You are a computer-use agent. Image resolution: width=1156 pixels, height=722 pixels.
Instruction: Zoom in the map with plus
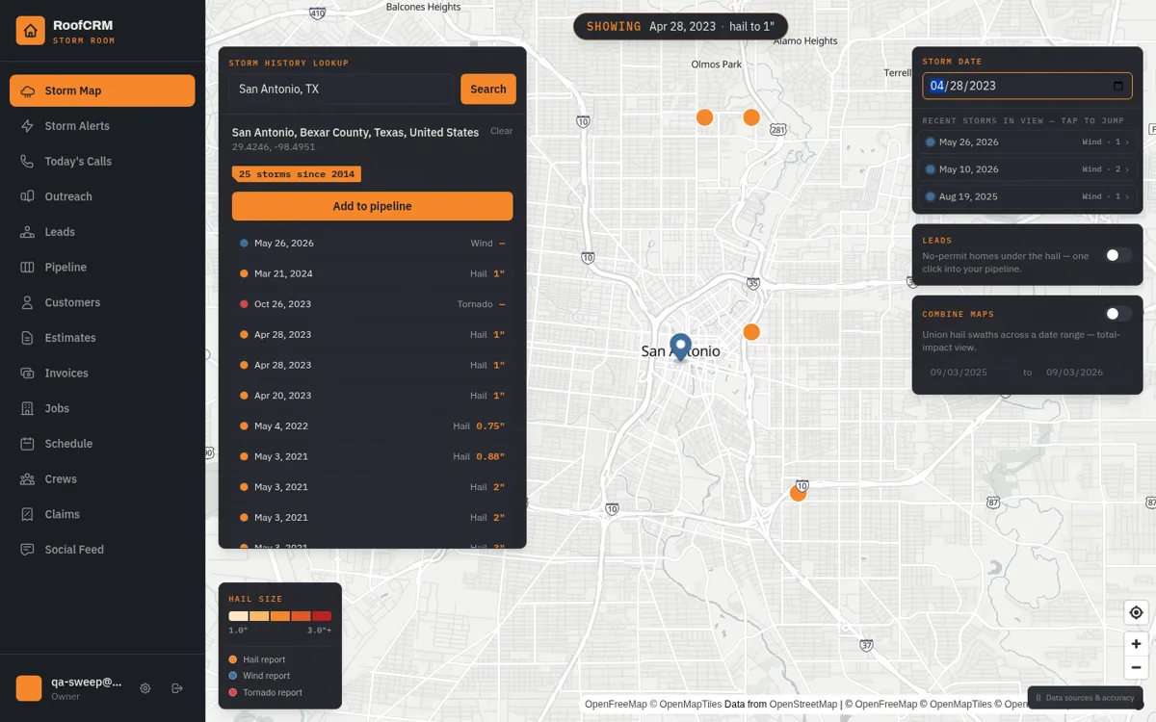click(1136, 644)
